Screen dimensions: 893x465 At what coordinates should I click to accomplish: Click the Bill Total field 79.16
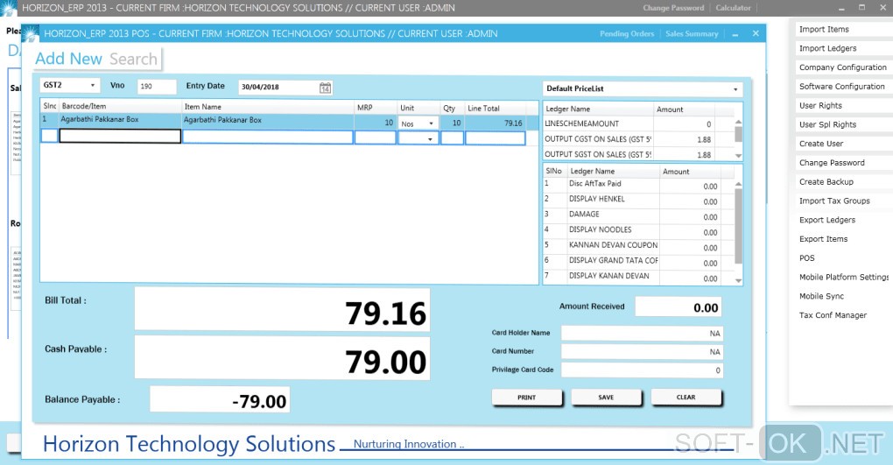[x=282, y=309]
